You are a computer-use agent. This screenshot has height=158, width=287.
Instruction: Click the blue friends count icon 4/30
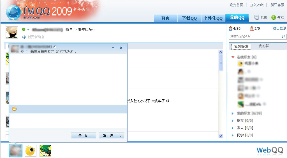230,29
